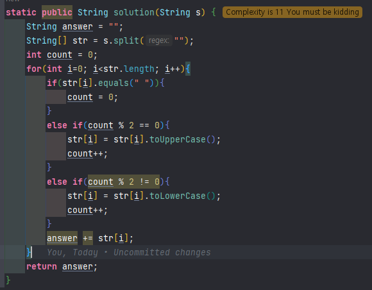Click the method name 'solution'
Screen dimensions: 372x290
point(134,12)
